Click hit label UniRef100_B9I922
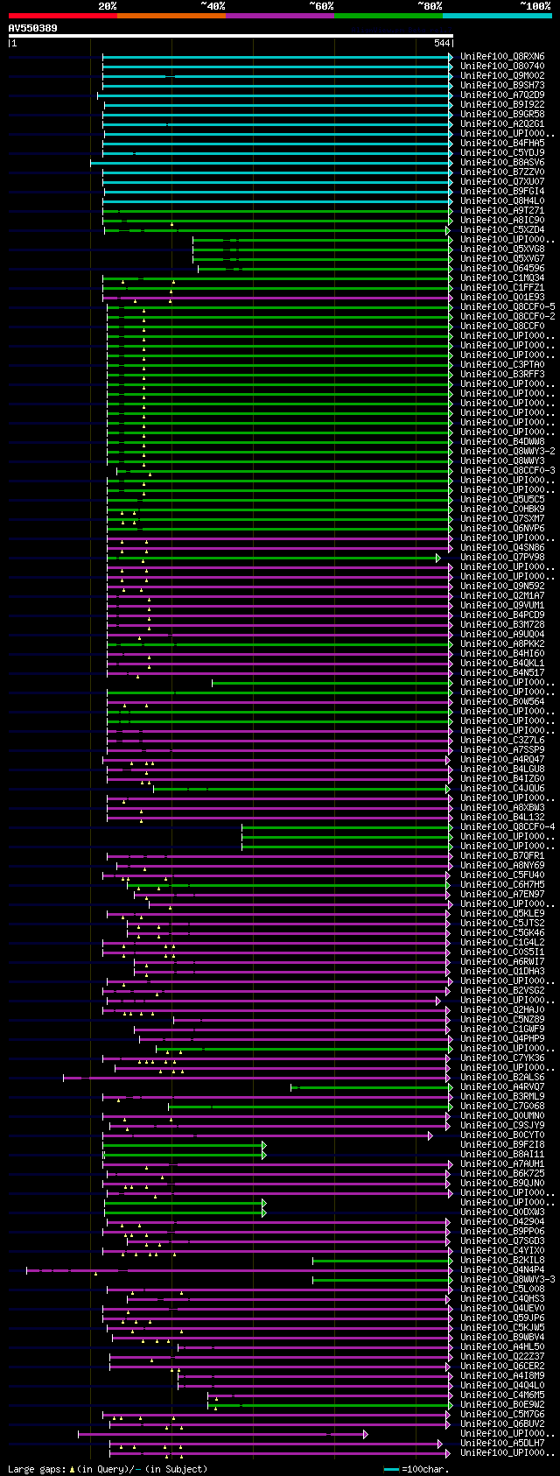560x1476 pixels. click(x=502, y=104)
